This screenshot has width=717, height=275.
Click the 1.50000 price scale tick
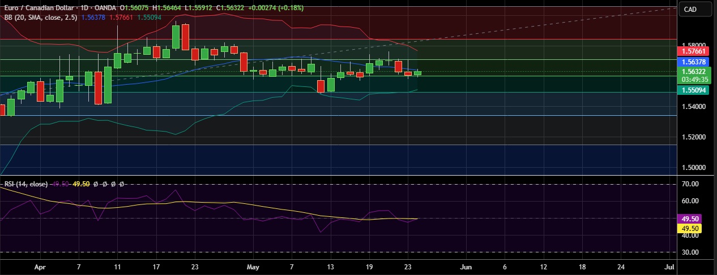click(x=693, y=168)
